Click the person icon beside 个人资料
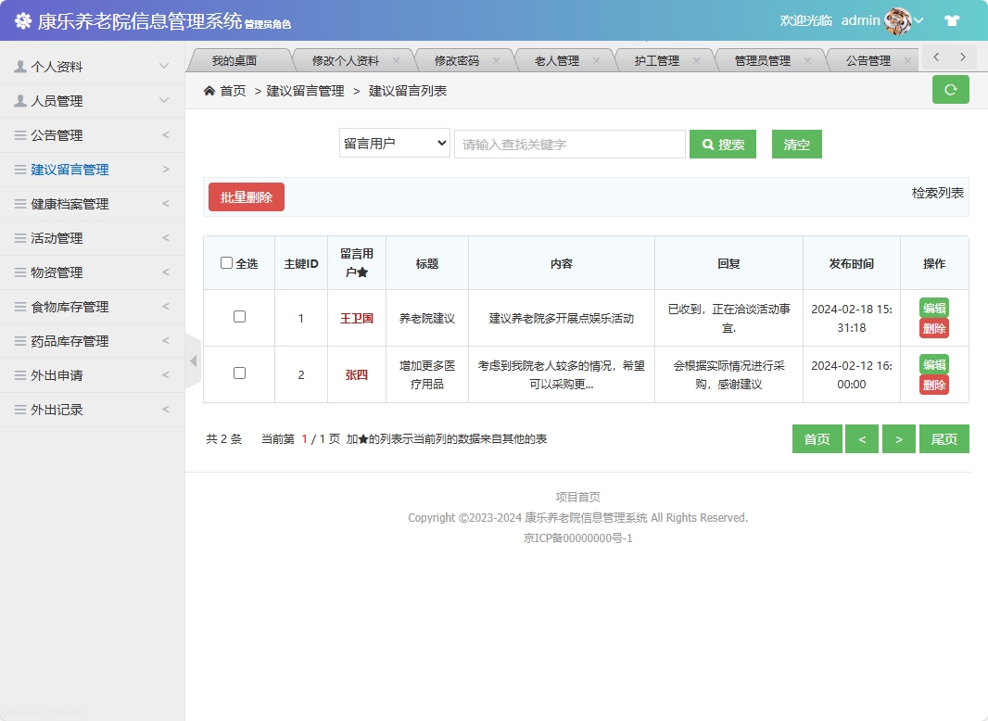988x721 pixels. point(20,66)
